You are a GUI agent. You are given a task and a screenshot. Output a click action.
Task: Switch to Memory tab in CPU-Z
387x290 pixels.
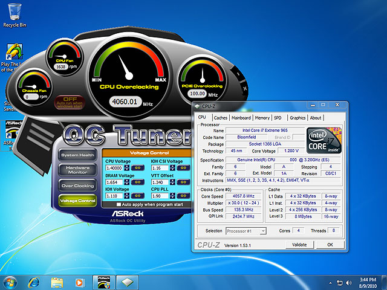[262, 118]
